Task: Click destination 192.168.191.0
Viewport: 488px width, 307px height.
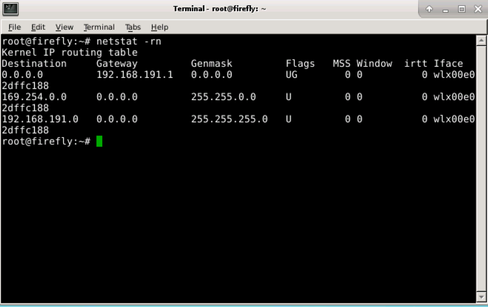Action: [40, 119]
